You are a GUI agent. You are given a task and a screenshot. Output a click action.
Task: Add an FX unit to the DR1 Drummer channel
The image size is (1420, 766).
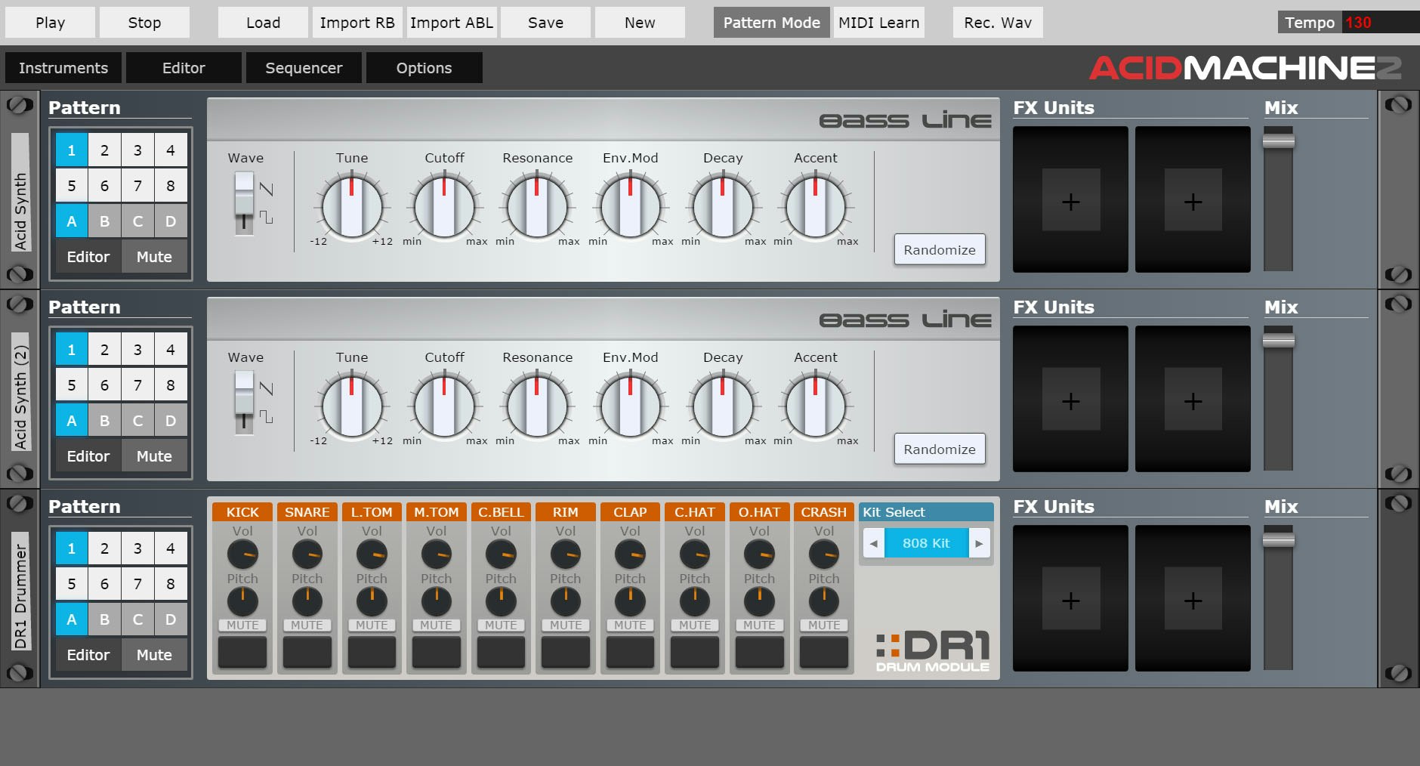1070,600
